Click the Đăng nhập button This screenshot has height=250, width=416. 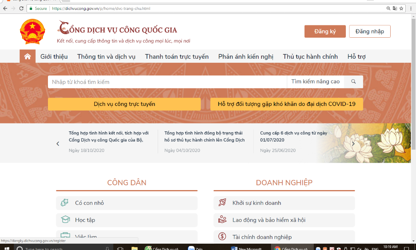tap(370, 31)
